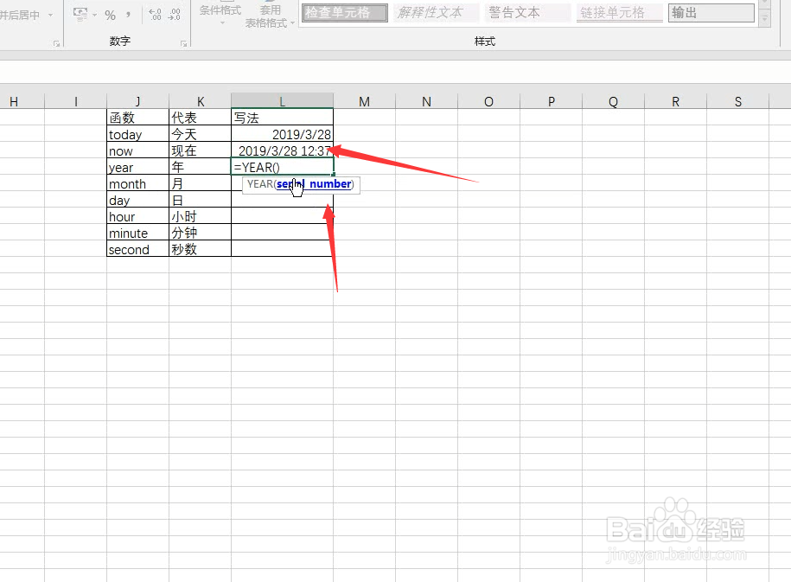
Task: Select the cell containing 秒数
Action: 201,249
